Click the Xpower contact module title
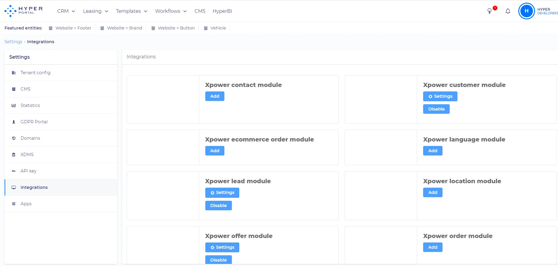The height and width of the screenshot is (266, 558). click(x=243, y=85)
